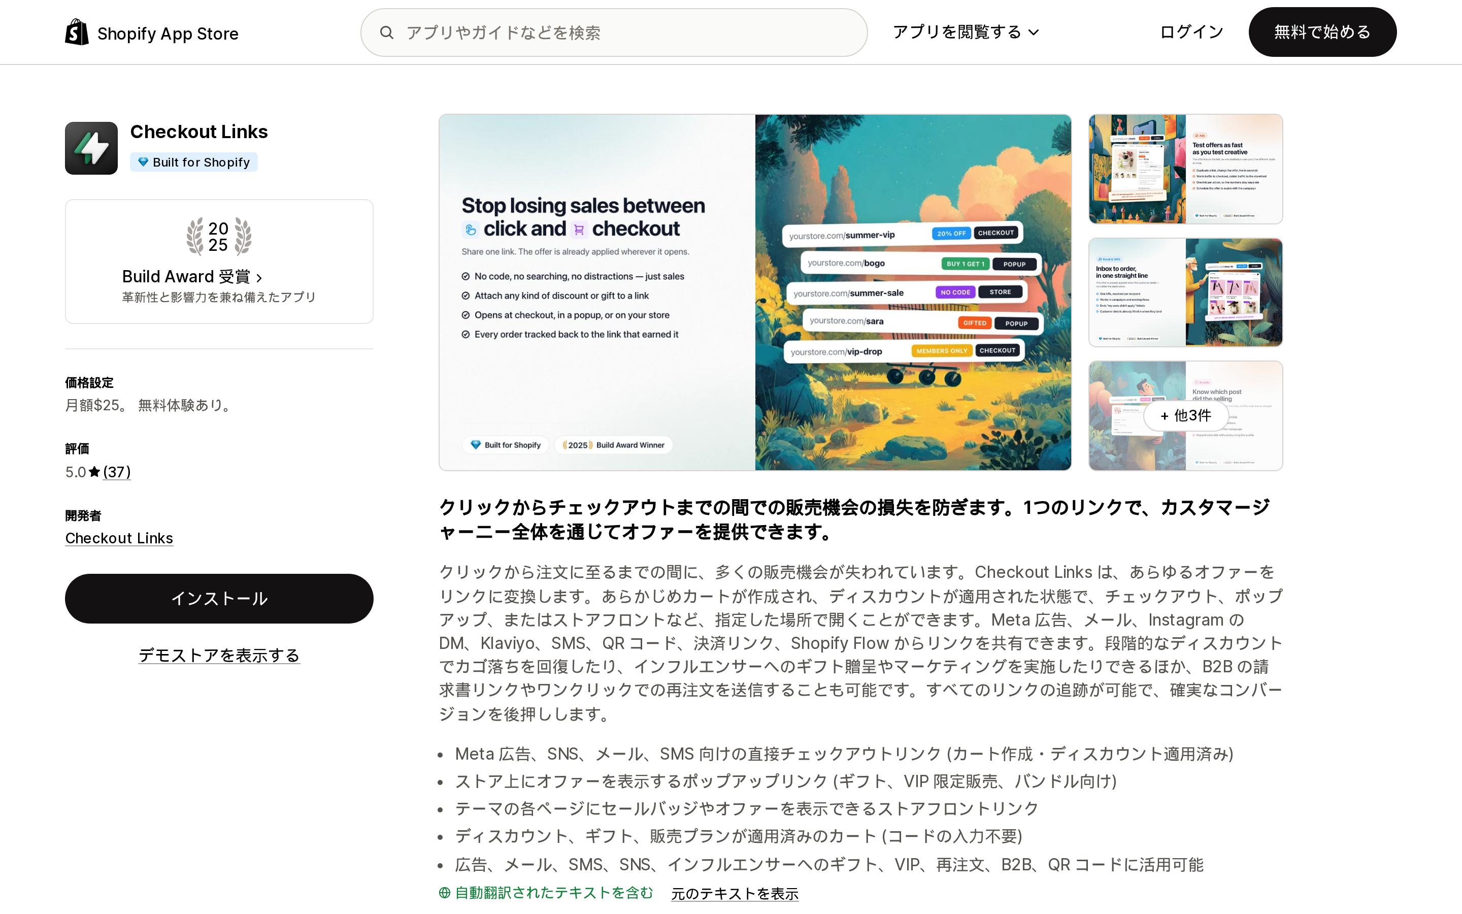Click the Checkout Links app icon
This screenshot has width=1462, height=914.
91,148
